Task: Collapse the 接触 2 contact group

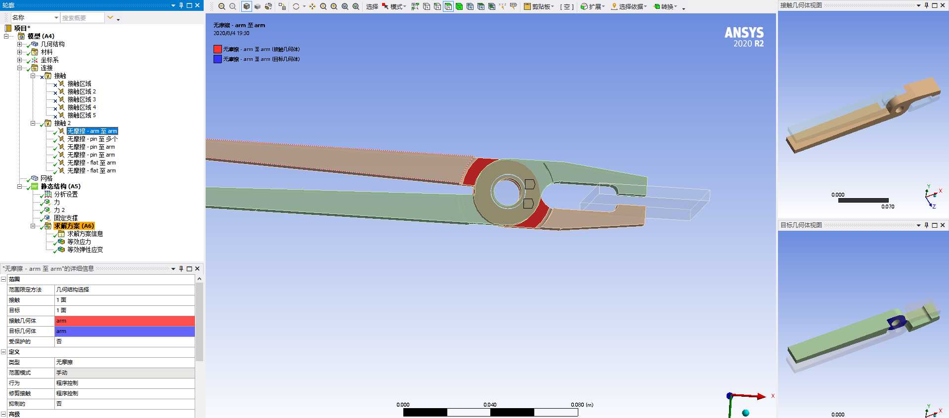Action: [33, 123]
